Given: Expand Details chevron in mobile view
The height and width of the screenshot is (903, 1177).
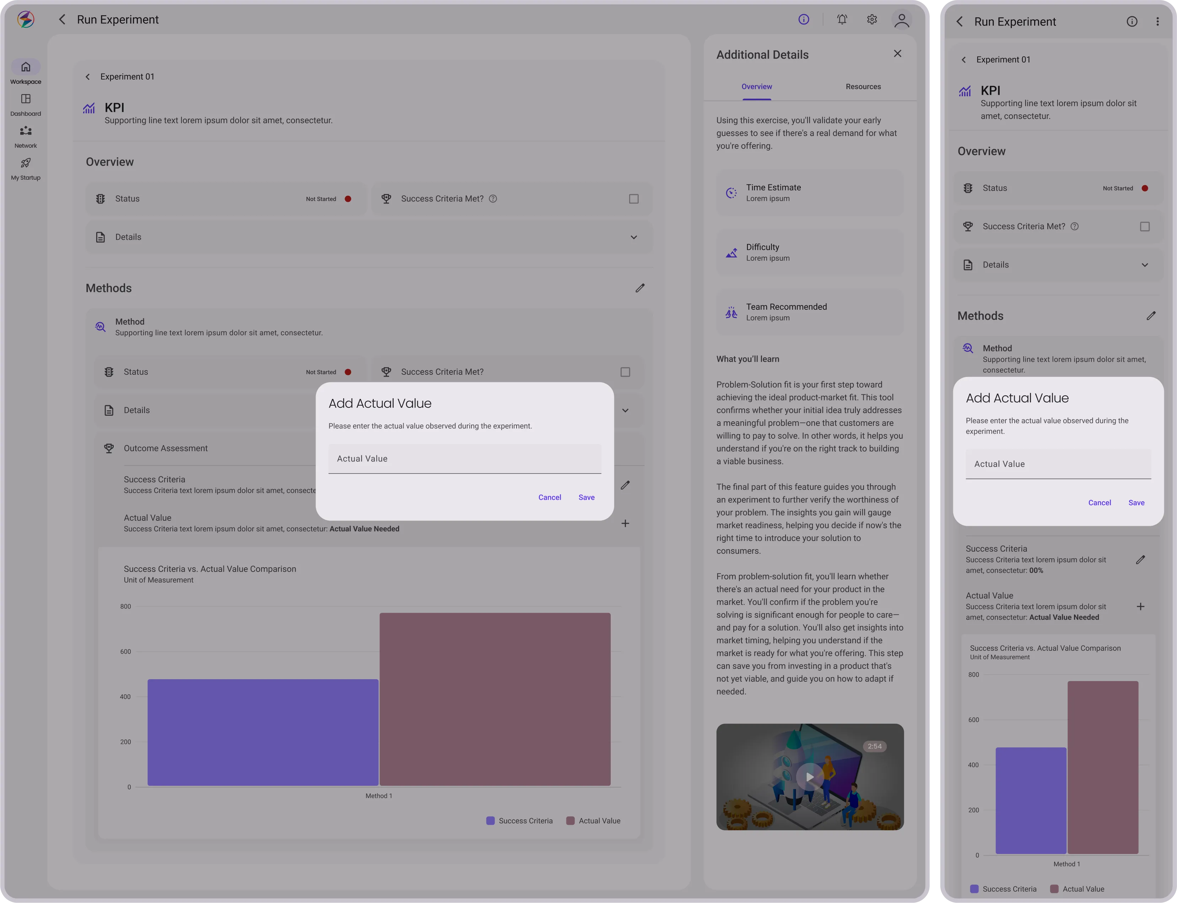Looking at the screenshot, I should 1145,265.
